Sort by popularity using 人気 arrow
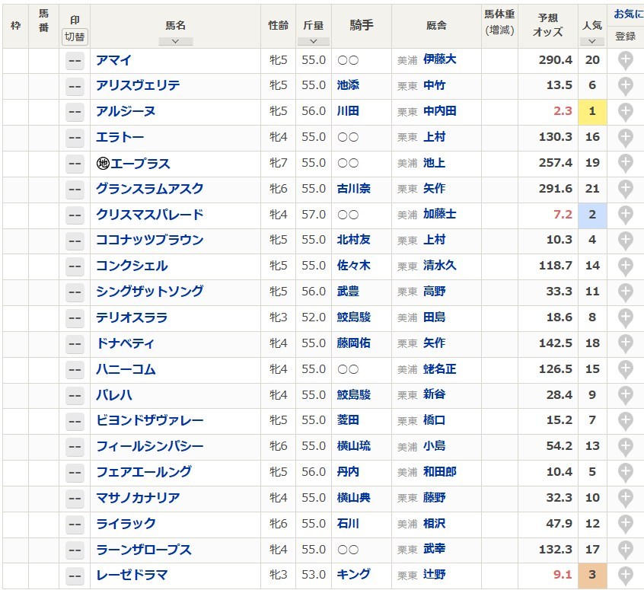The width and height of the screenshot is (644, 590). [x=591, y=41]
